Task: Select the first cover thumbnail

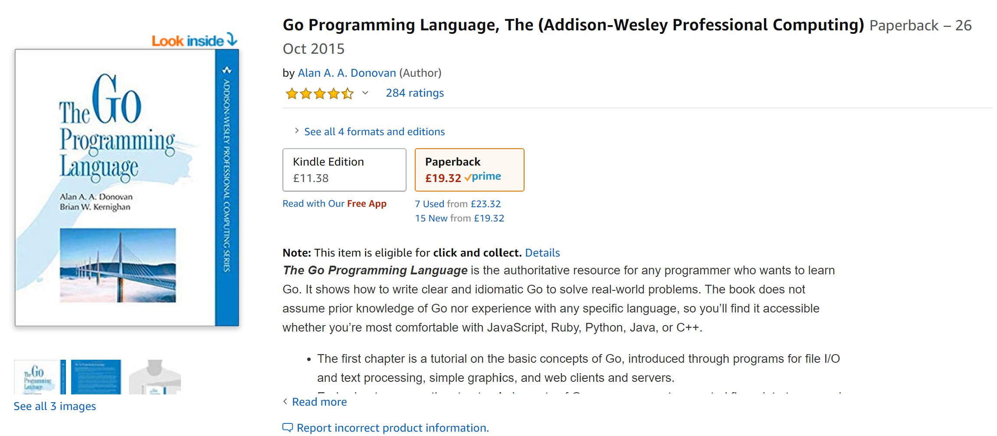Action: click(x=39, y=377)
